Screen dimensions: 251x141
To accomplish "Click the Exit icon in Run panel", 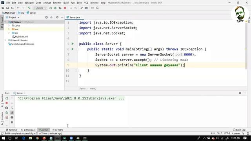I will 7,117.
